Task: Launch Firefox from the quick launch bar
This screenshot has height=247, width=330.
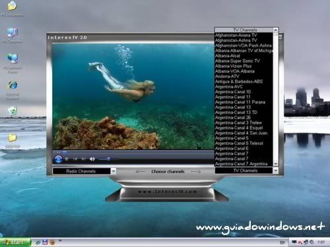Action: click(52, 242)
